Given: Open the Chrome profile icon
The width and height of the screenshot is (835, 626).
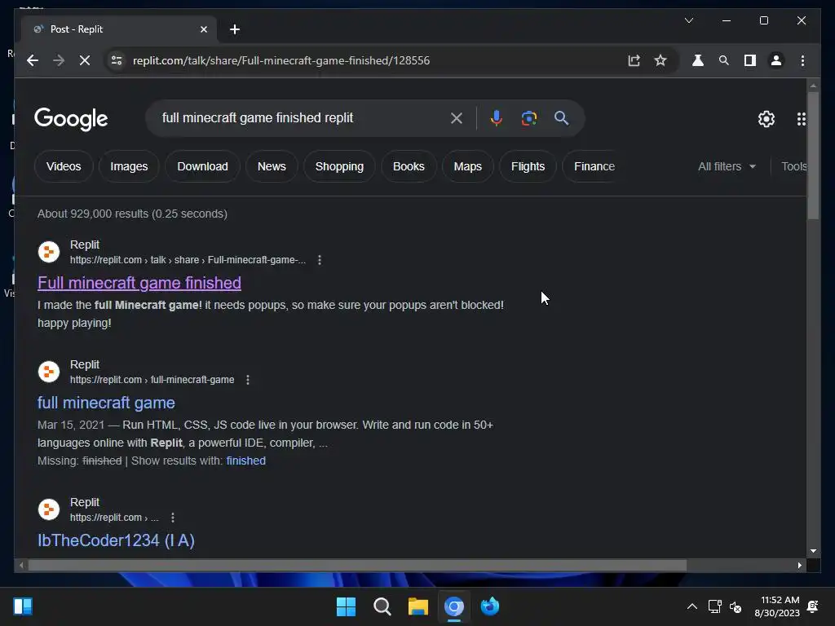Looking at the screenshot, I should (776, 60).
